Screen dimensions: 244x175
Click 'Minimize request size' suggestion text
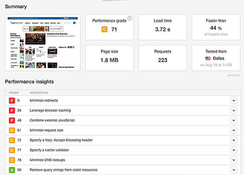click(47, 130)
